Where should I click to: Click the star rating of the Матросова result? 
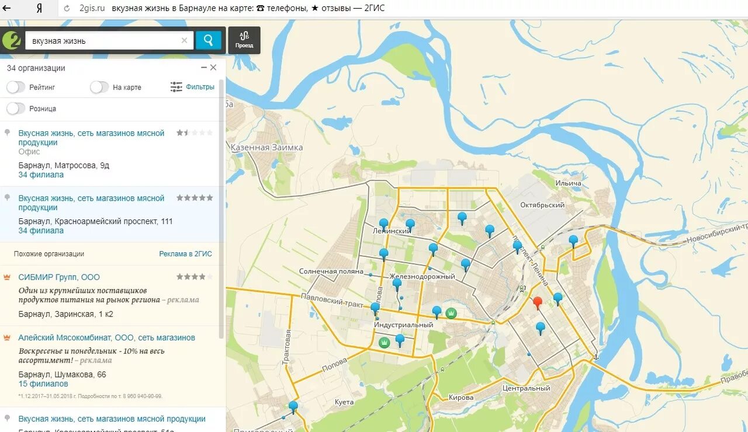tap(195, 133)
